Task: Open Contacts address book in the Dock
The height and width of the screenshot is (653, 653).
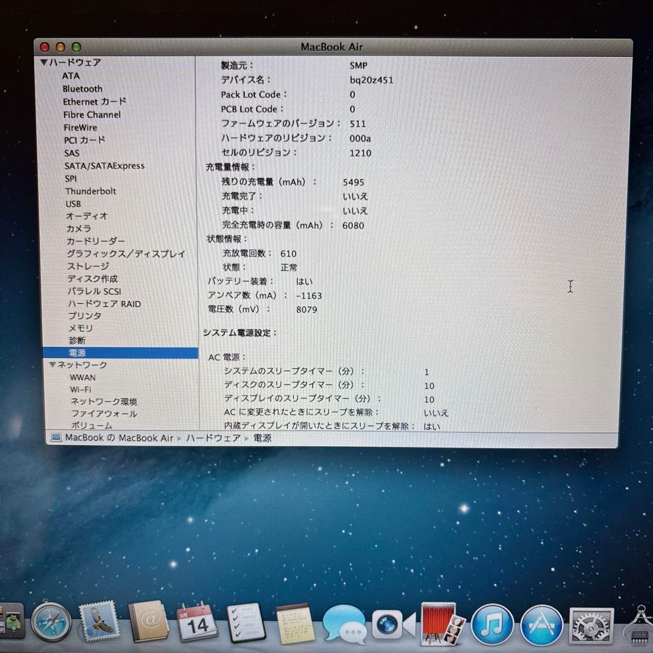Action: click(x=148, y=622)
